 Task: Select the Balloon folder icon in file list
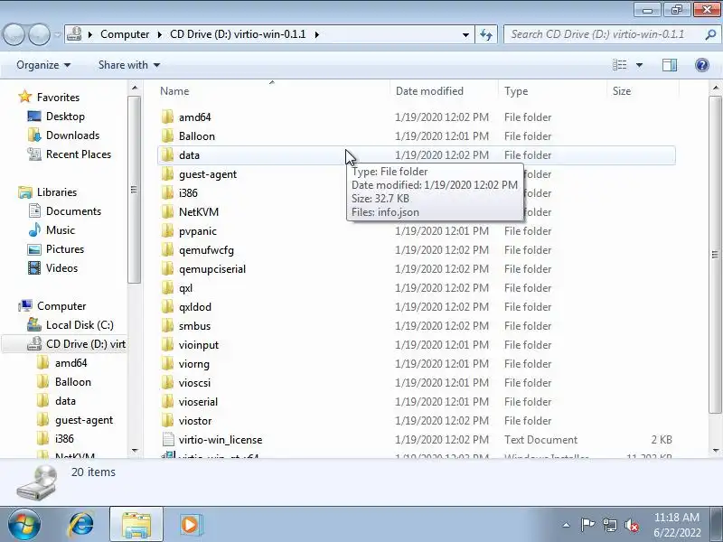[x=168, y=136]
